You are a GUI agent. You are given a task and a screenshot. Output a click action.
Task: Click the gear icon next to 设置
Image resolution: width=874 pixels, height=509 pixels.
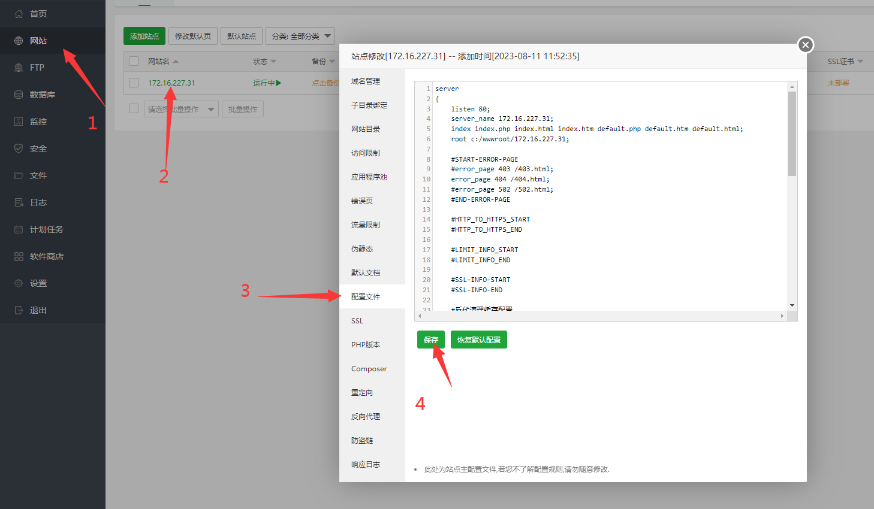pyautogui.click(x=19, y=283)
